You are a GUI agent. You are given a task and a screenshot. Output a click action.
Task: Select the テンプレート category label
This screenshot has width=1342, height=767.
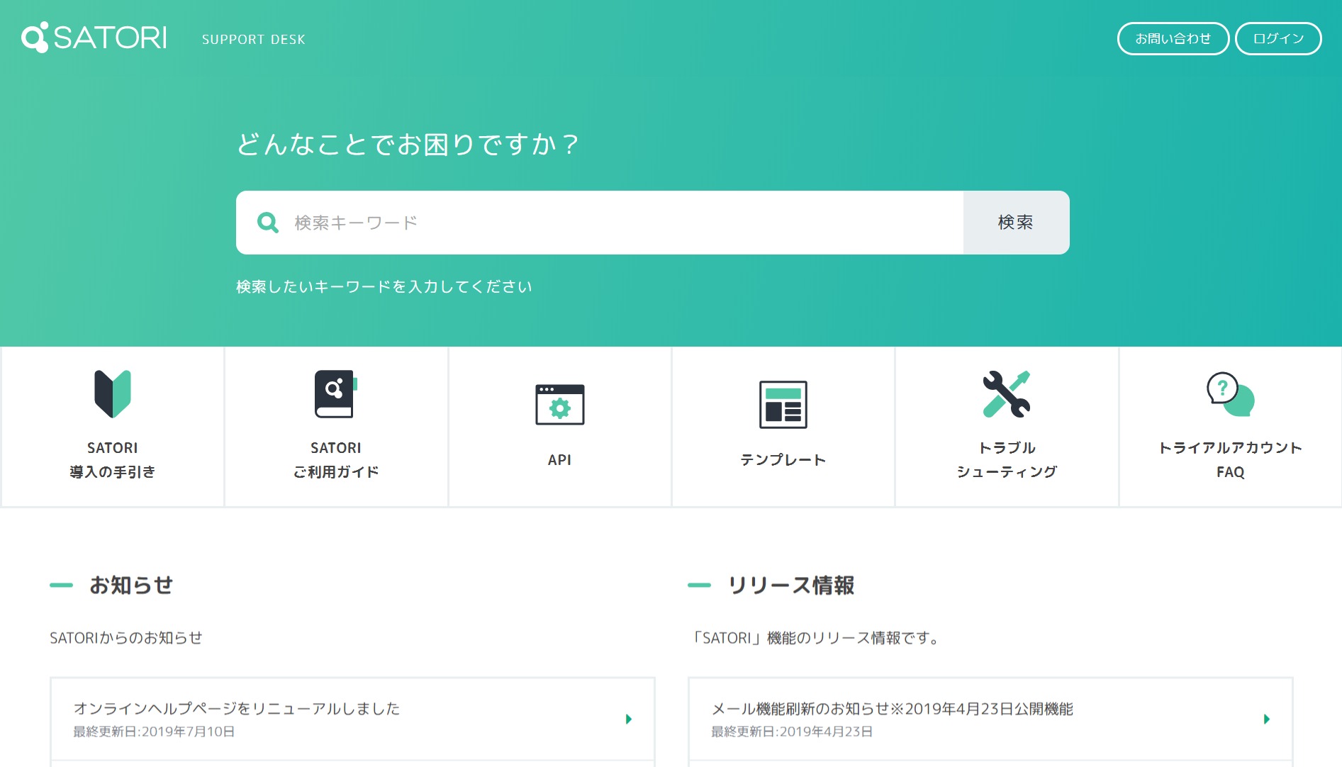tap(783, 460)
